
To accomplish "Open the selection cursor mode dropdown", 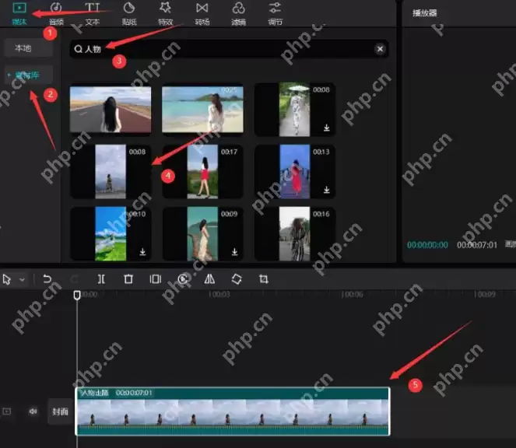I will [21, 278].
